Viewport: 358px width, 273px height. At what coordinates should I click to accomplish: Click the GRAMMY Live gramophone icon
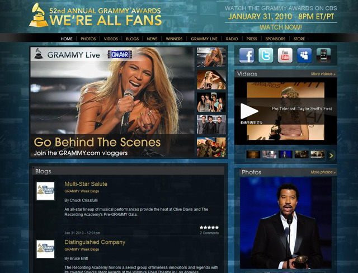coord(39,54)
